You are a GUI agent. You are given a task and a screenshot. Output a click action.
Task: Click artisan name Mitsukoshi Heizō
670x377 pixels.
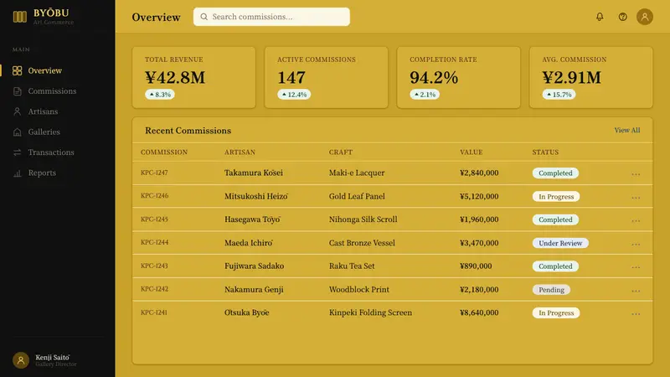click(256, 196)
